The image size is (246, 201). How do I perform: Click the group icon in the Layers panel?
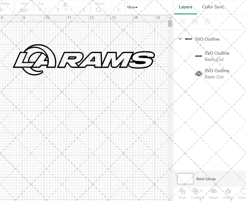point(182,22)
